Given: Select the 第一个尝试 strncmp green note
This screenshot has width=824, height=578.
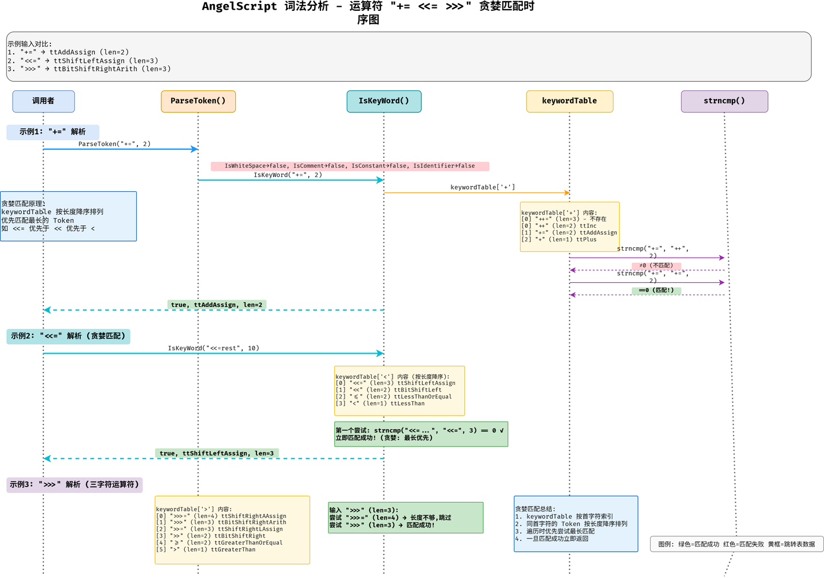Looking at the screenshot, I should point(421,434).
